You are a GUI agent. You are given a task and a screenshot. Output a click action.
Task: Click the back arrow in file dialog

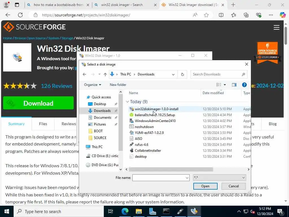click(84, 74)
